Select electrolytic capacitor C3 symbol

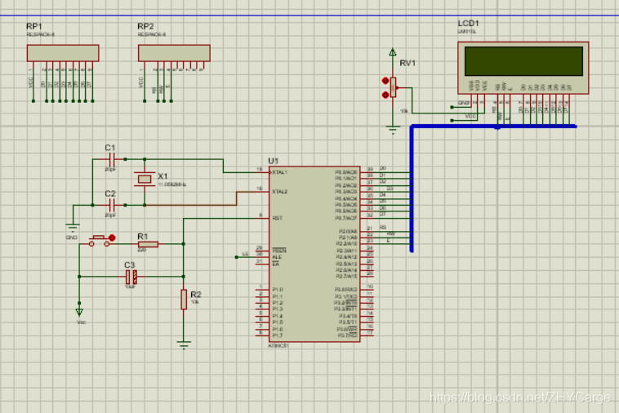(131, 277)
